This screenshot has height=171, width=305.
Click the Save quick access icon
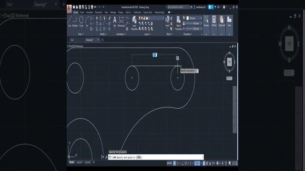tap(80, 7)
